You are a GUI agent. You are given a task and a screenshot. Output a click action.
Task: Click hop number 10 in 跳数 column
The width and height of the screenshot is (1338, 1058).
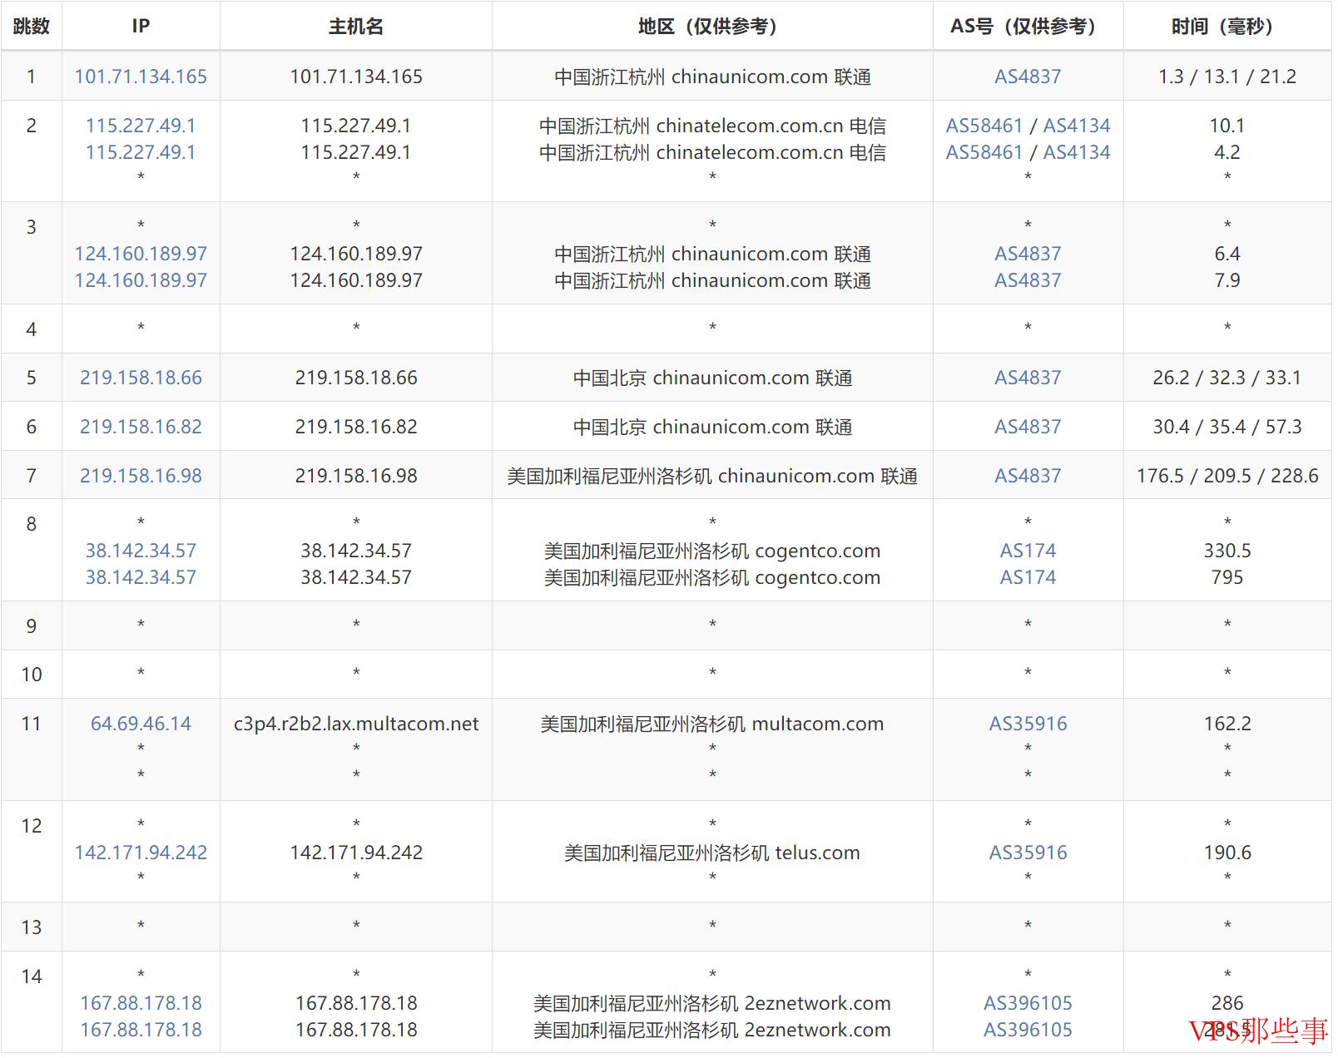point(32,675)
